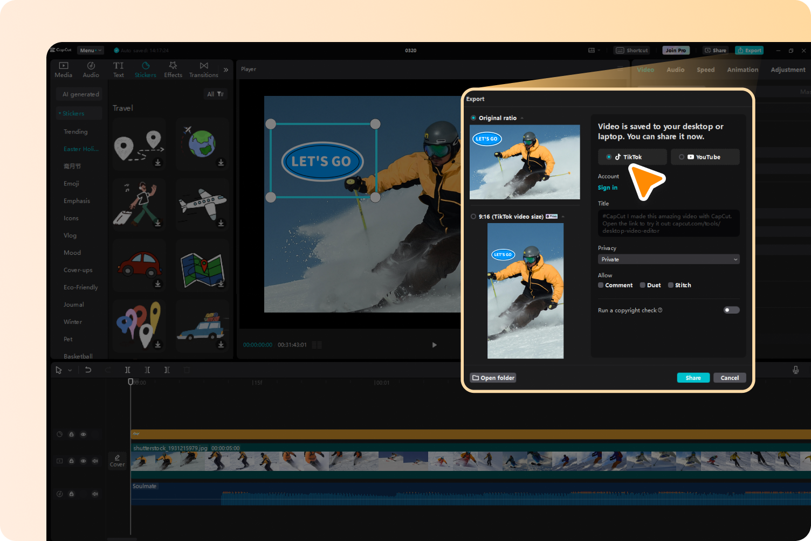The width and height of the screenshot is (811, 541).
Task: Switch to the Animation tab
Action: (743, 70)
